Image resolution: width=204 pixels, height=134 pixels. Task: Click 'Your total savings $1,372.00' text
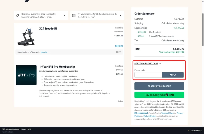click(172, 52)
